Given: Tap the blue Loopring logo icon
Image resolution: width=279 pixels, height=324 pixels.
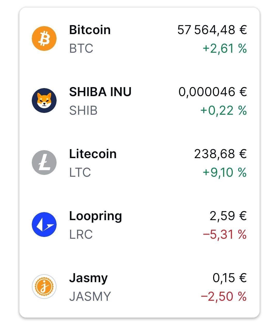Looking at the screenshot, I should (x=44, y=225).
